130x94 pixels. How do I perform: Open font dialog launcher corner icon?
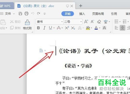click(x=110, y=32)
